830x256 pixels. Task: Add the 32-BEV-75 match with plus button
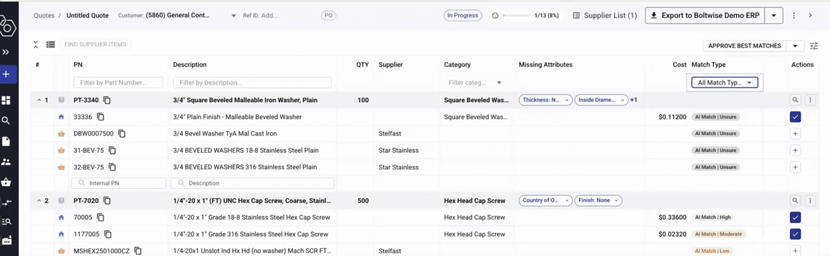click(796, 167)
